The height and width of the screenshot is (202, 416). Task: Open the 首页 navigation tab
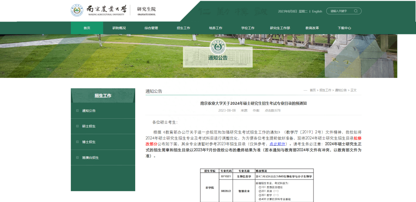87,28
